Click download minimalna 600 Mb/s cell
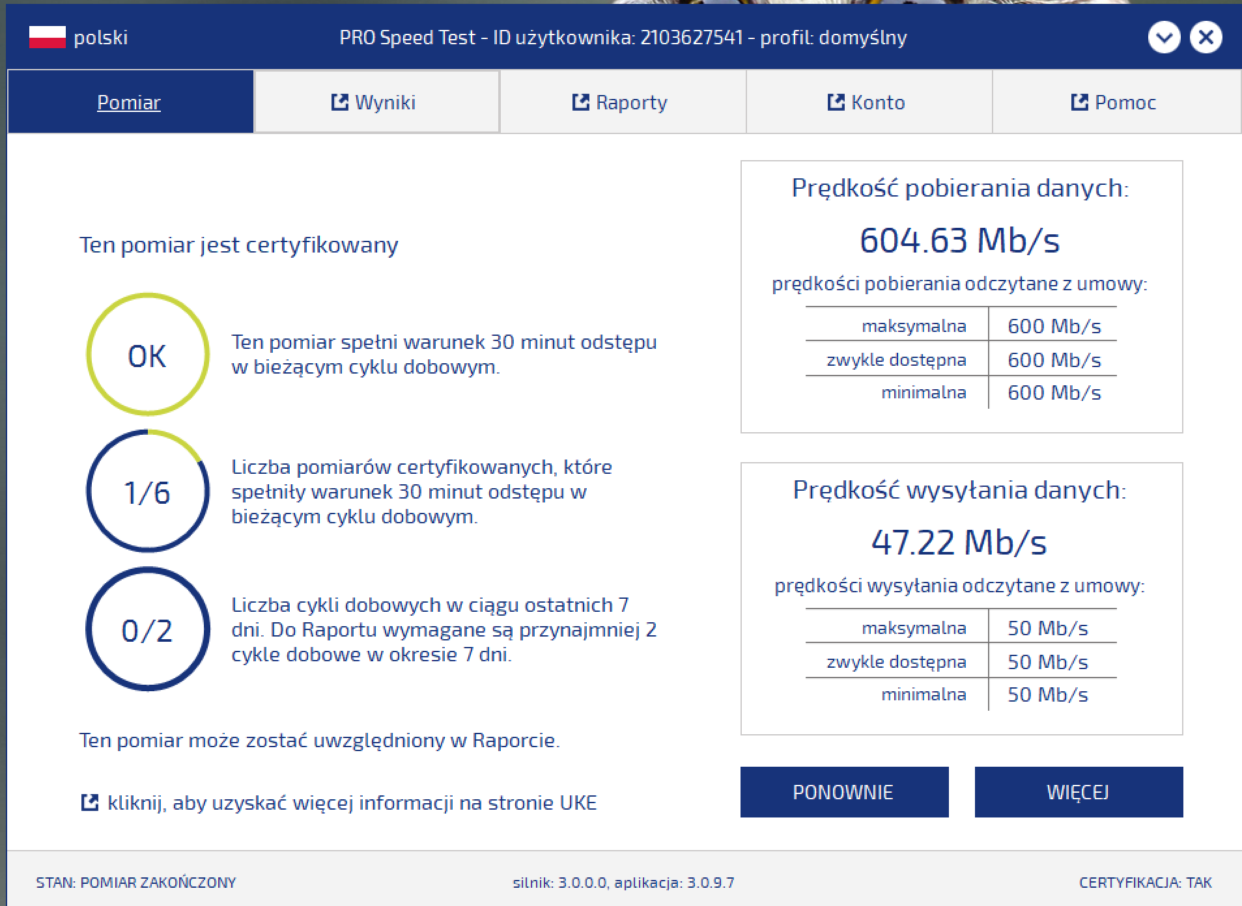Viewport: 1242px width, 906px height. (x=1054, y=392)
